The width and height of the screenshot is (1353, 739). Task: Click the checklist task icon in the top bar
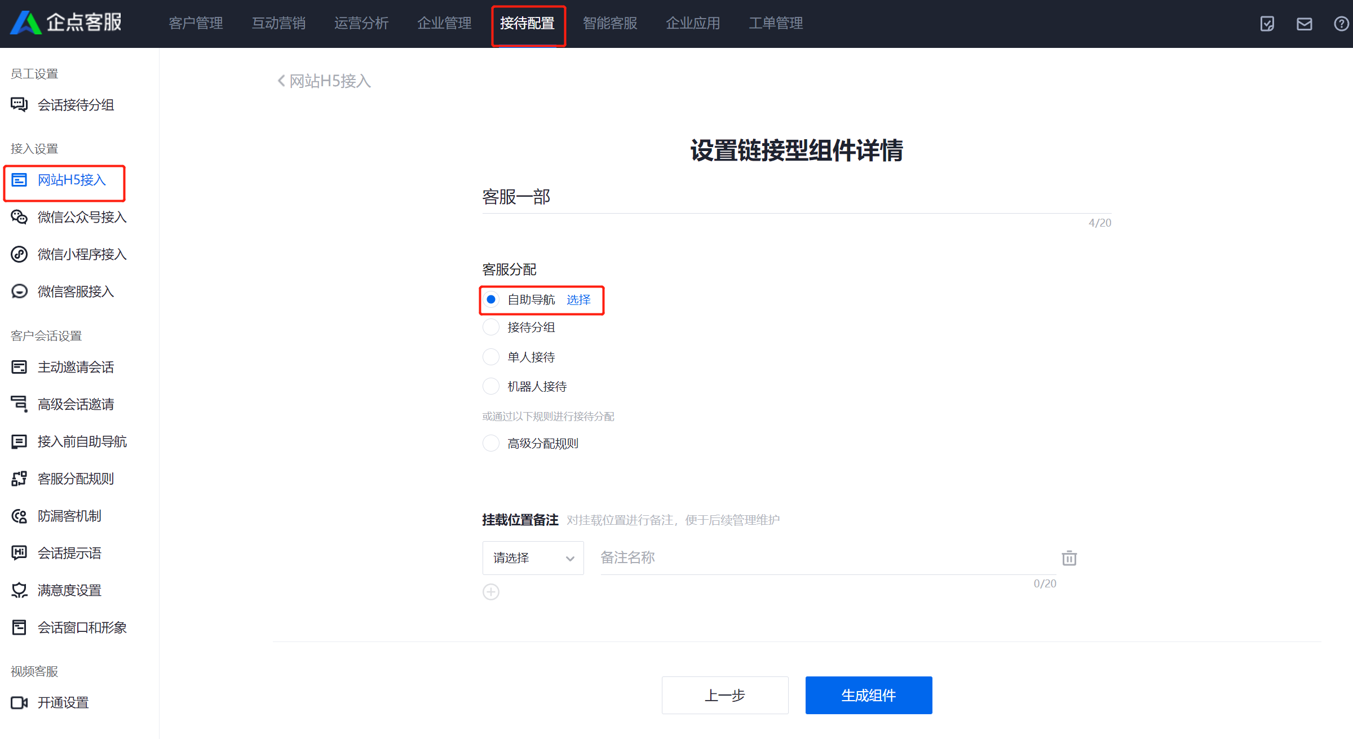pos(1267,24)
